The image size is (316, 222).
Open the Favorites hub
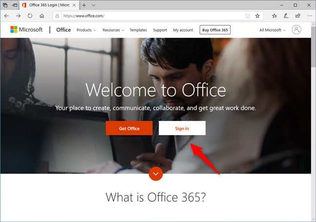click(274, 16)
